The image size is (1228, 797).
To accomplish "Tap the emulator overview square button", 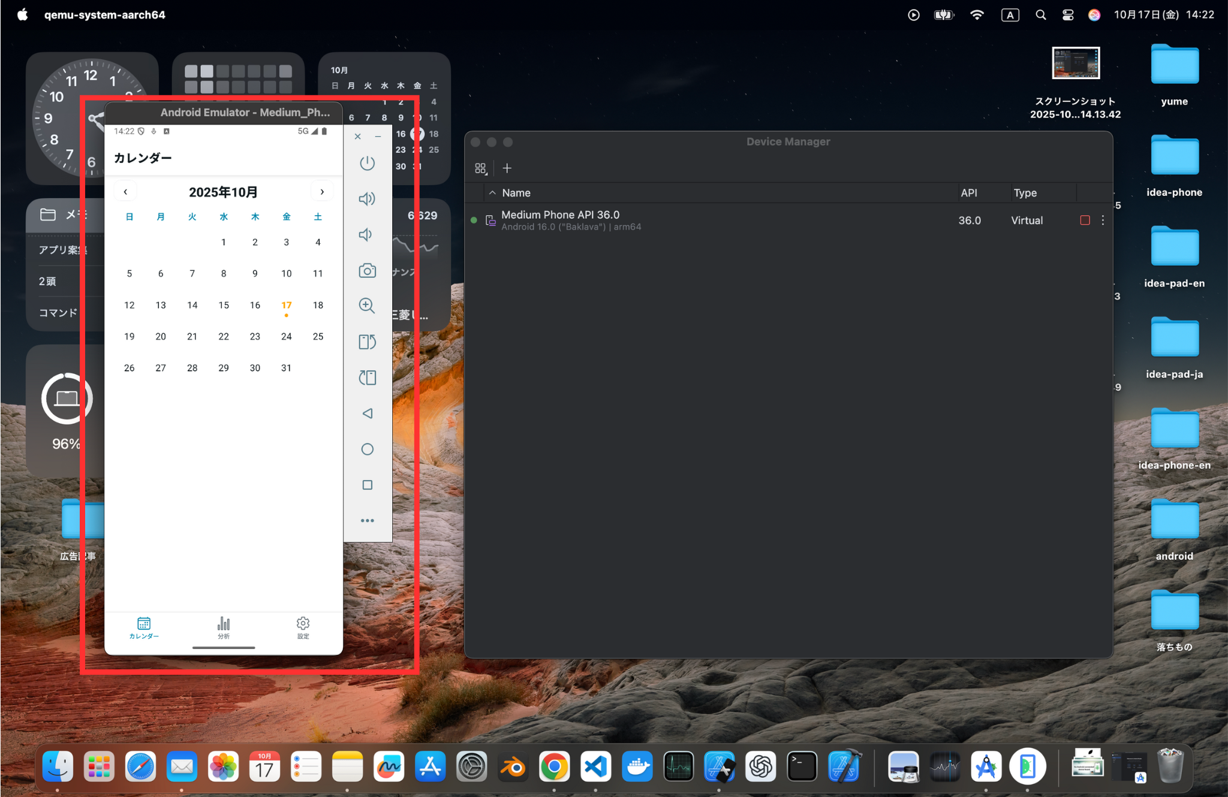I will click(367, 485).
